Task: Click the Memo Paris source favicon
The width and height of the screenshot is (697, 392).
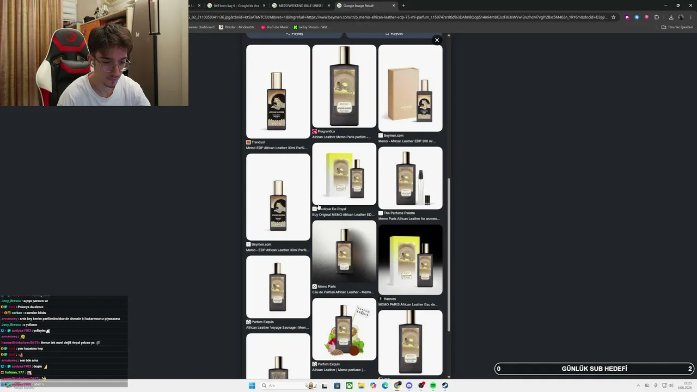Action: click(314, 286)
